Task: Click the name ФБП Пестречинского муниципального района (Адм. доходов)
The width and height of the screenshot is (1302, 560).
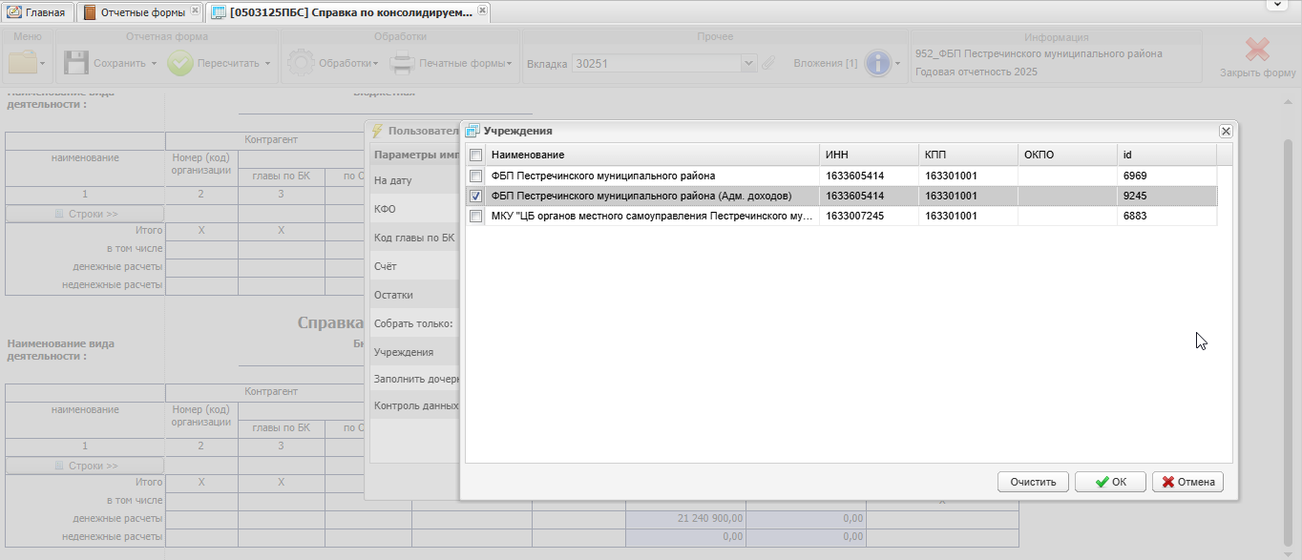Action: point(641,196)
